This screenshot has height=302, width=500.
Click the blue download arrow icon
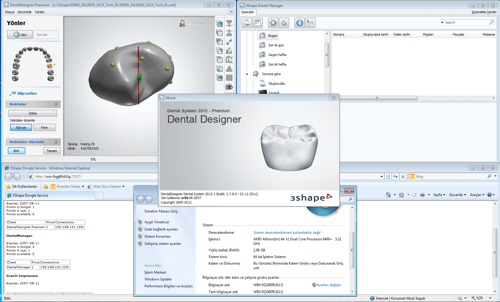tap(300, 23)
